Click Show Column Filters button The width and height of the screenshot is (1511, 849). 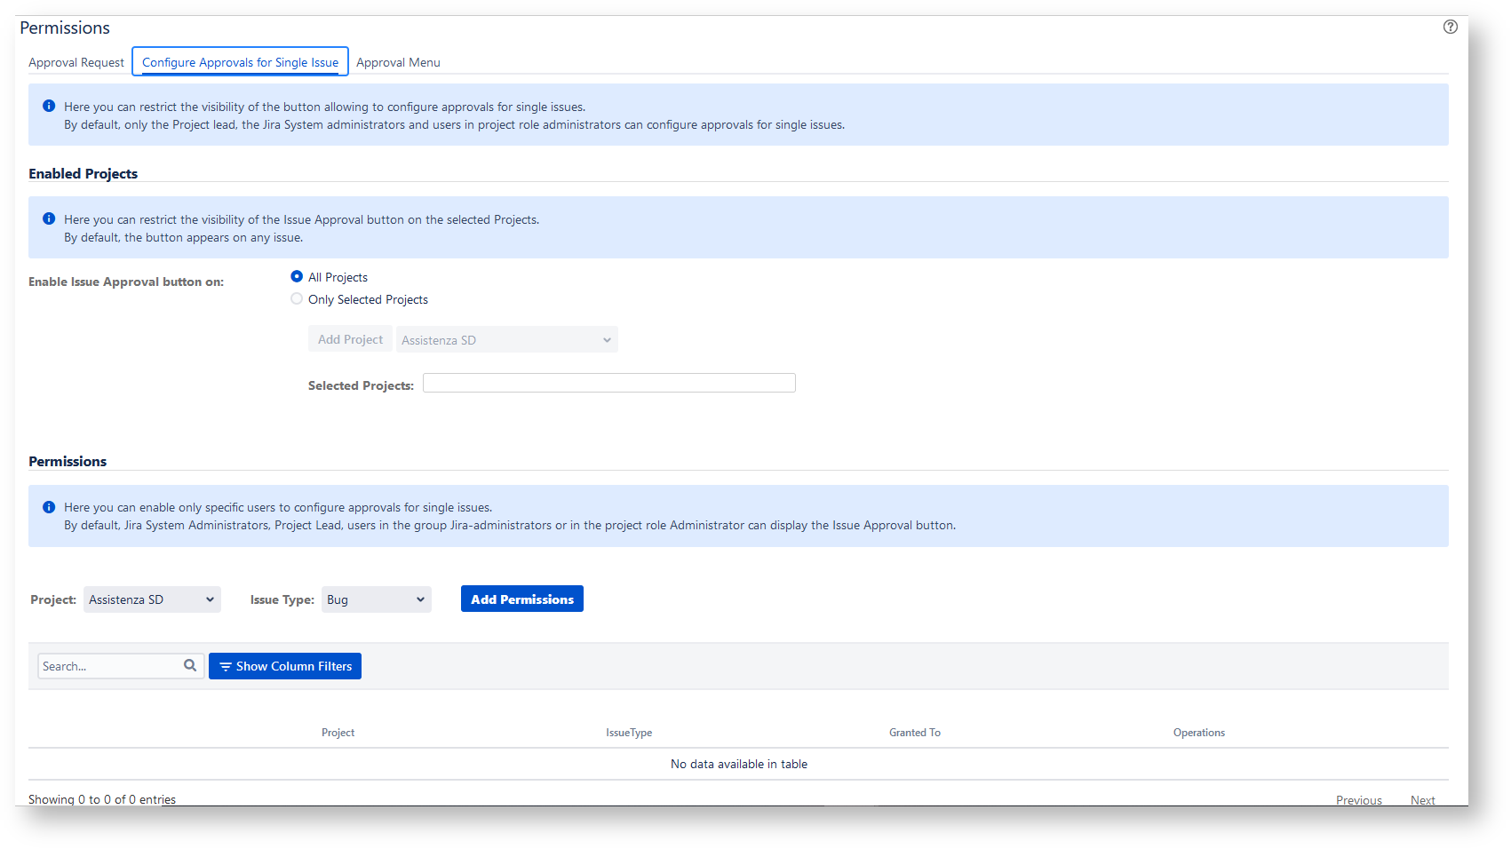285,666
